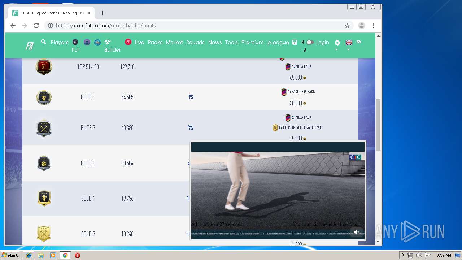Click the 129,710 points value
Image resolution: width=462 pixels, height=260 pixels.
tap(127, 67)
